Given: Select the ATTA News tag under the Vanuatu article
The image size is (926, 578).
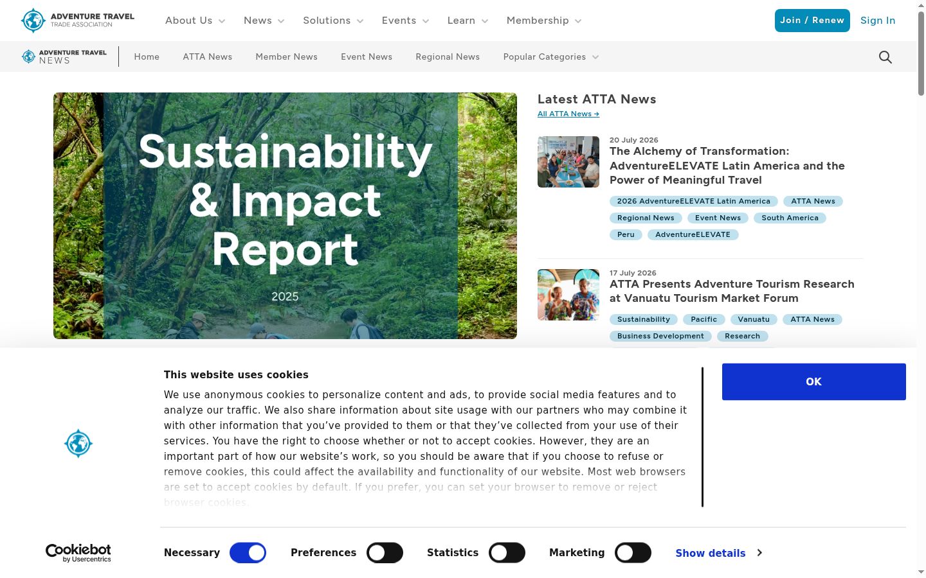Looking at the screenshot, I should (812, 319).
